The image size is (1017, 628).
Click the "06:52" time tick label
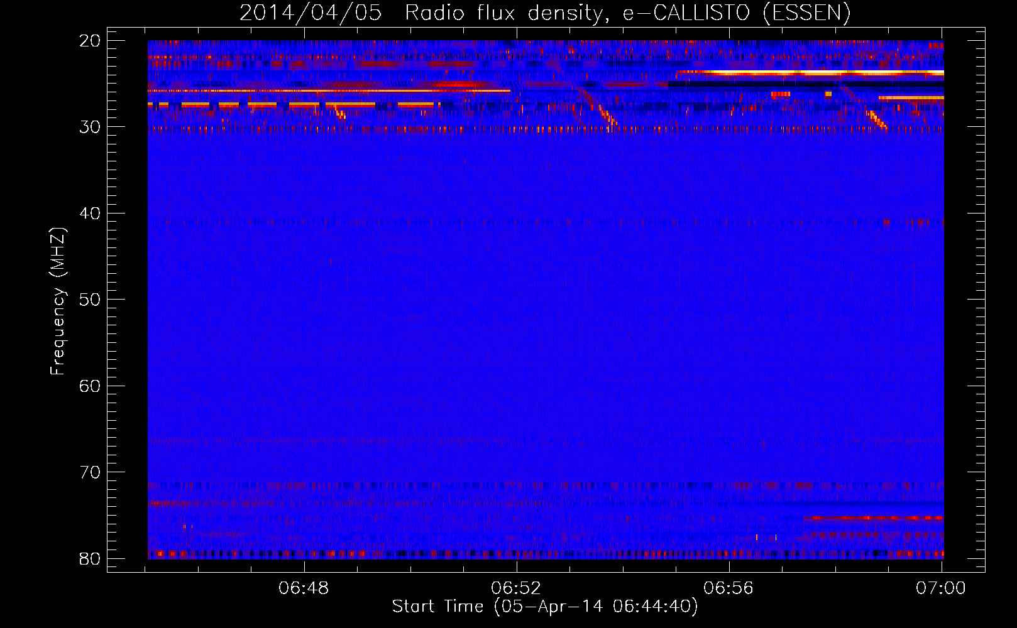(516, 588)
